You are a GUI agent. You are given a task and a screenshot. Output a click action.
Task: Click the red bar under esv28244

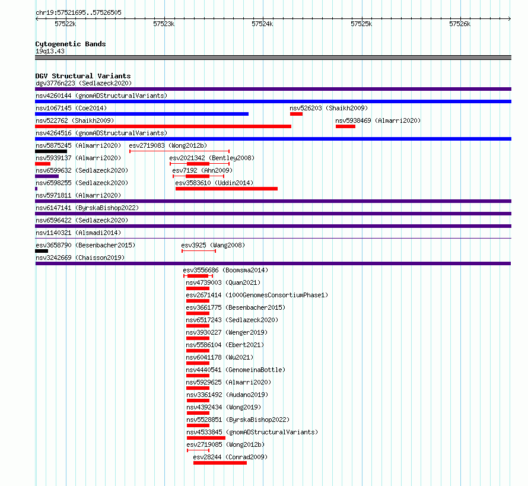click(220, 463)
